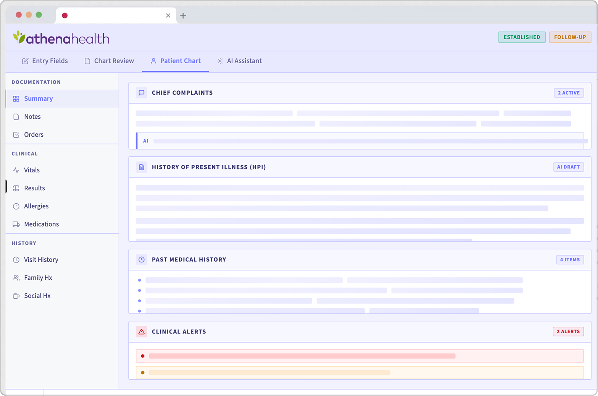The width and height of the screenshot is (598, 396).
Task: Click the Entry Fields pencil icon
Action: tap(25, 61)
